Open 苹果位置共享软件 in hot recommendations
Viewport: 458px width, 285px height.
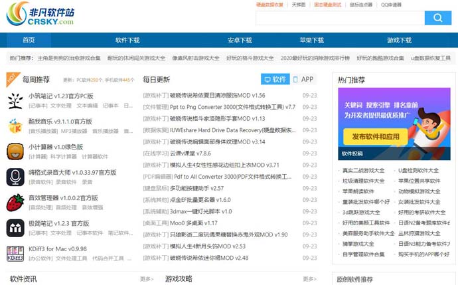coord(419,181)
